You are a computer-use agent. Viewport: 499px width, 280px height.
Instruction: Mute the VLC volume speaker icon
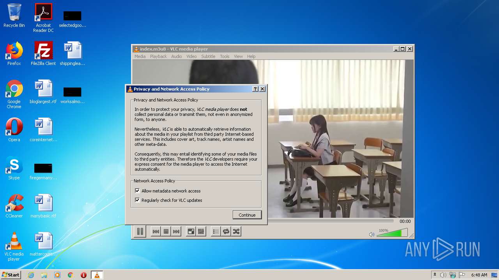click(x=372, y=234)
